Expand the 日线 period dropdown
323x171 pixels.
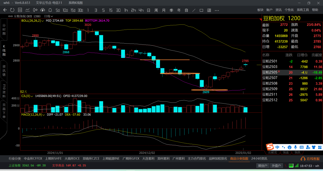coord(48,16)
